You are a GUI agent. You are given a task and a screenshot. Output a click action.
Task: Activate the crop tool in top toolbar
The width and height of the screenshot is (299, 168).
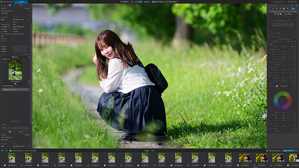point(155,2)
